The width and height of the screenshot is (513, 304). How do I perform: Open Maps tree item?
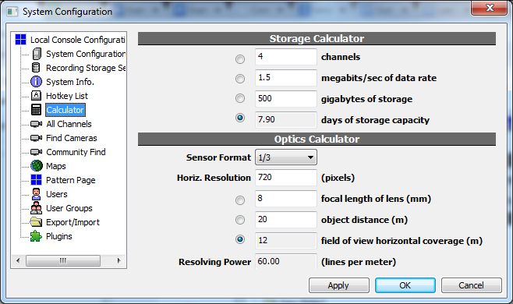pos(55,166)
